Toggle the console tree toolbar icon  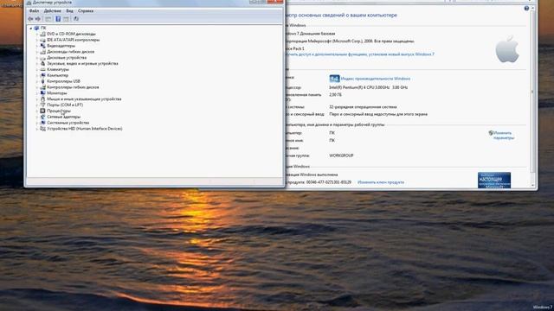48,19
